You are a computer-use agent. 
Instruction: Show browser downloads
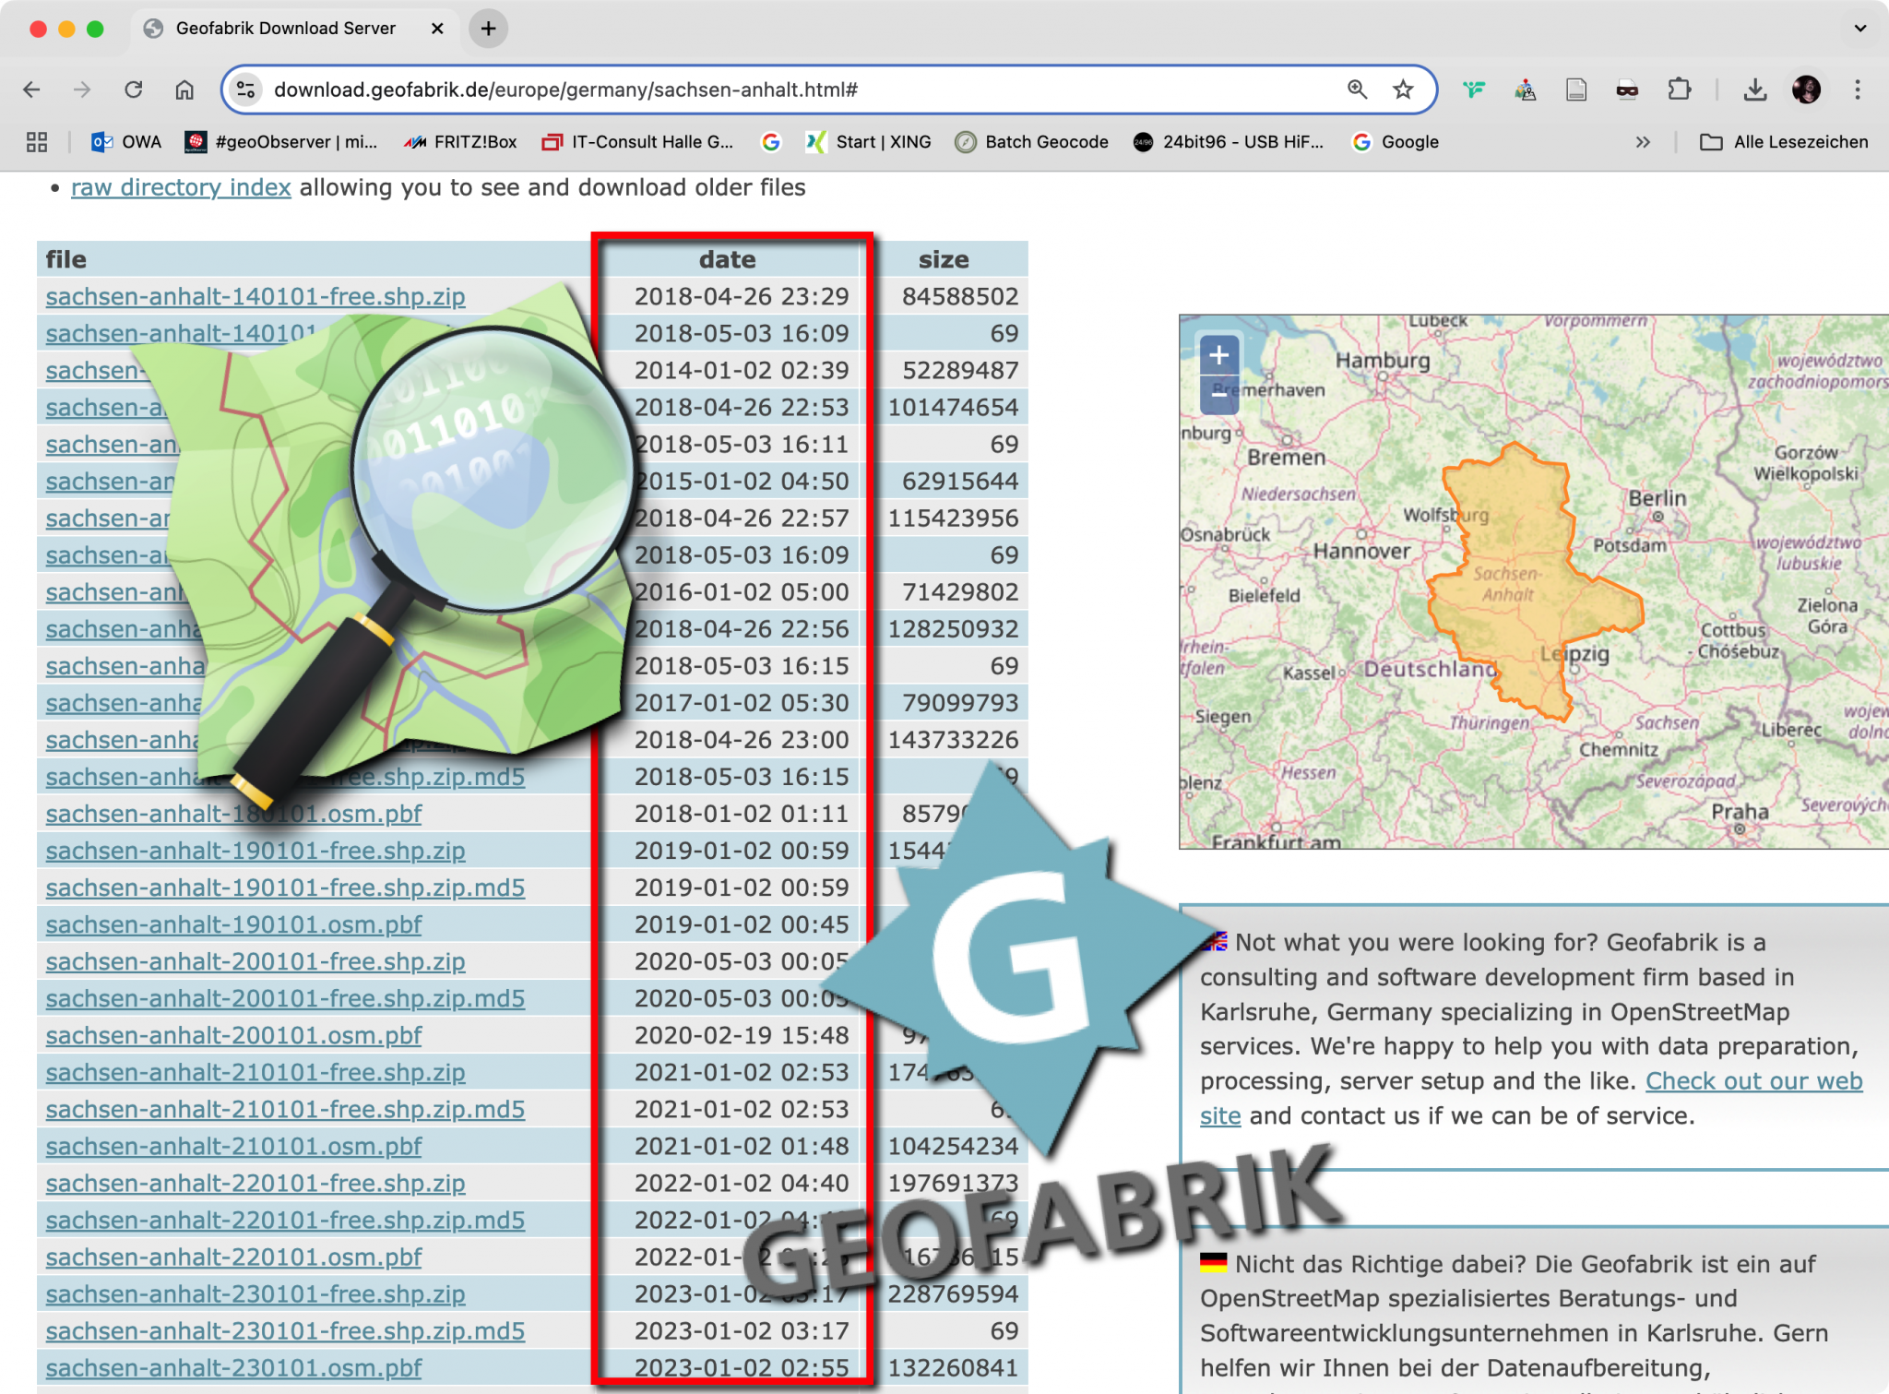[1755, 89]
